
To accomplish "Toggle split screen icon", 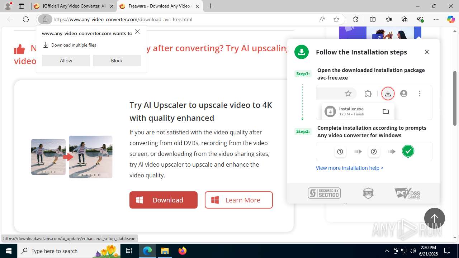I will [373, 19].
